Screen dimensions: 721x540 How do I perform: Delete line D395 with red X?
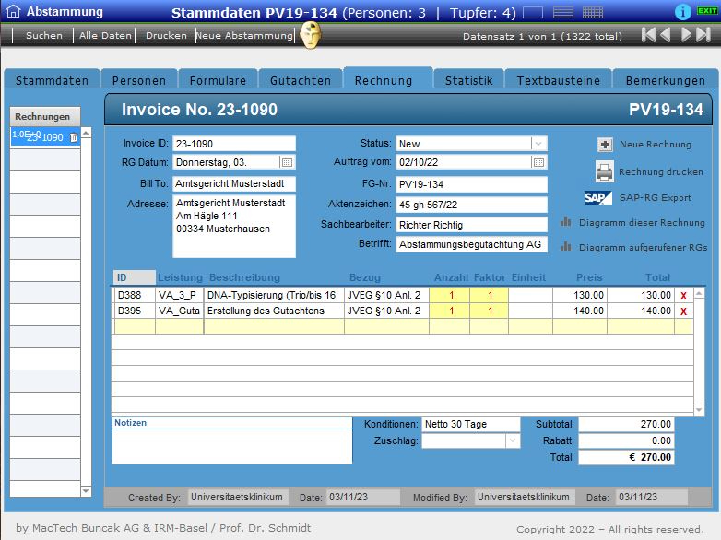(x=683, y=311)
